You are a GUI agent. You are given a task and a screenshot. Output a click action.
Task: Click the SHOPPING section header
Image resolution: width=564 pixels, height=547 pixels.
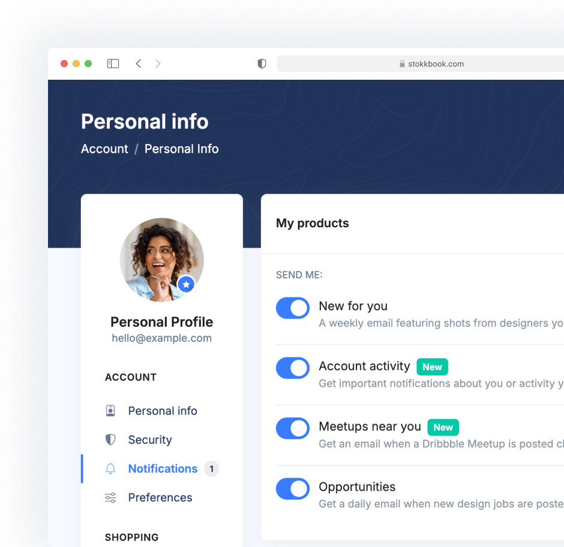131,537
